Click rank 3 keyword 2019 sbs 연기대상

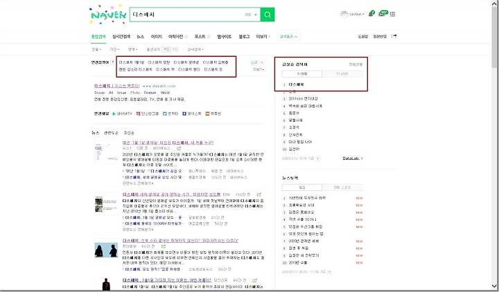click(303, 99)
